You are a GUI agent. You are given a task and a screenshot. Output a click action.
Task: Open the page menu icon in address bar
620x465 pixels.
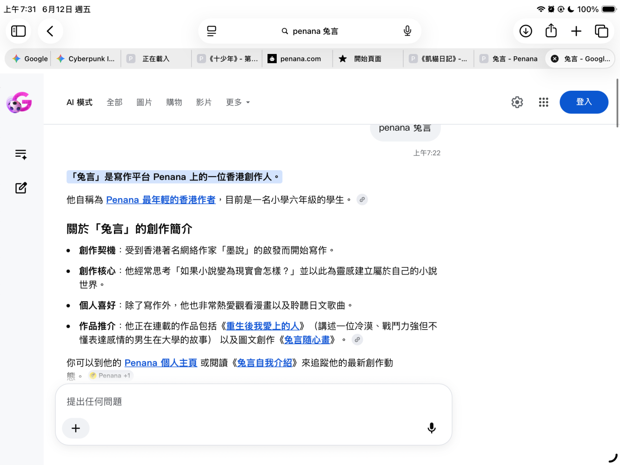coord(212,31)
